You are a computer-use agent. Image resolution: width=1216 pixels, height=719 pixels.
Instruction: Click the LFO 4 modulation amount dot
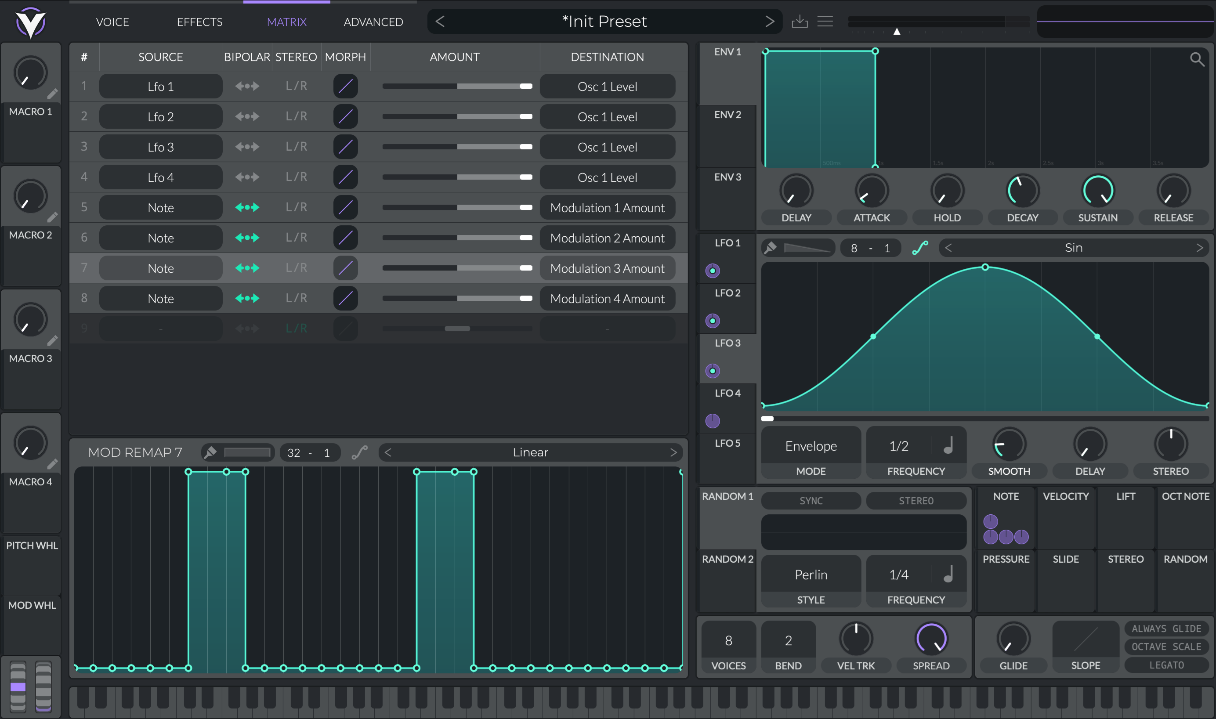click(713, 421)
